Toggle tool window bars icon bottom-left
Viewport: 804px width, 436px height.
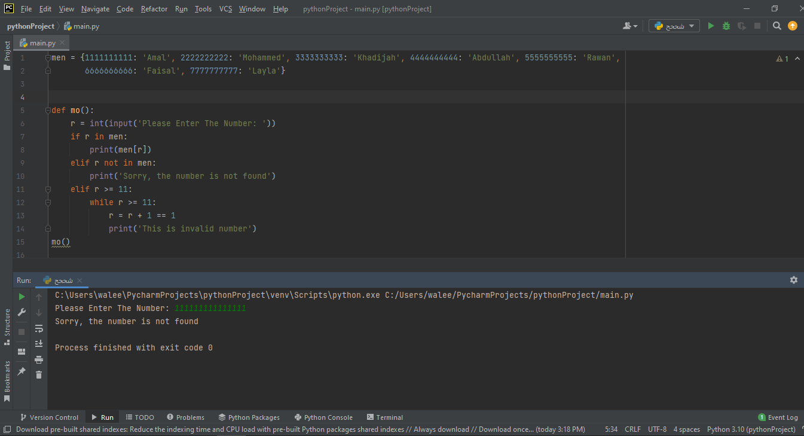[7, 429]
